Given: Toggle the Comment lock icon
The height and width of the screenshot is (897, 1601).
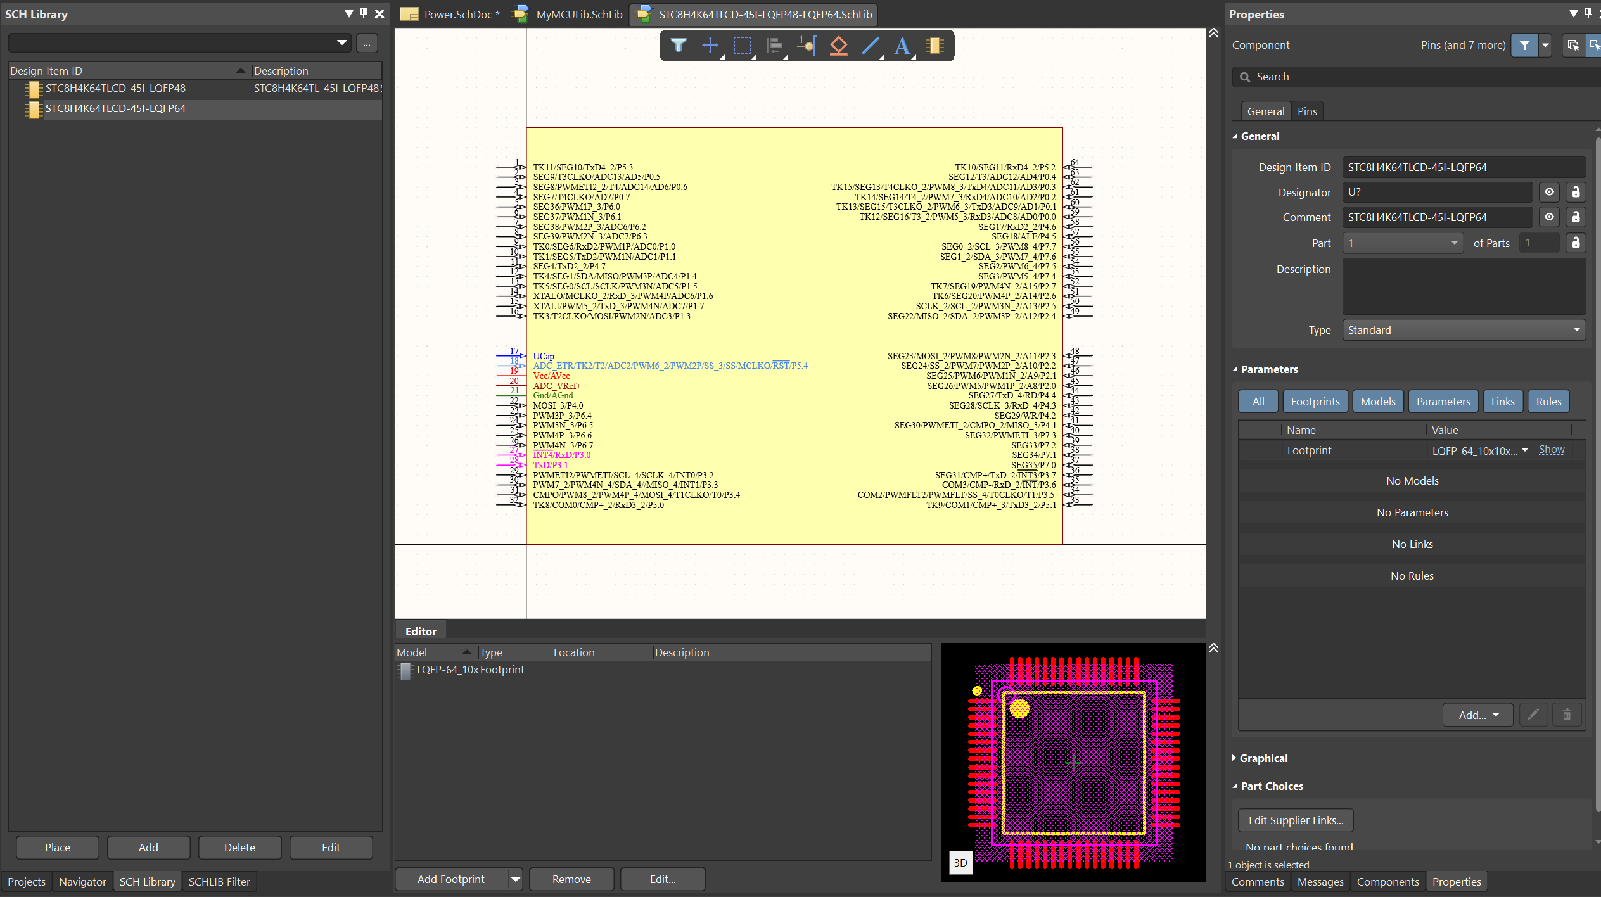Looking at the screenshot, I should (x=1576, y=217).
